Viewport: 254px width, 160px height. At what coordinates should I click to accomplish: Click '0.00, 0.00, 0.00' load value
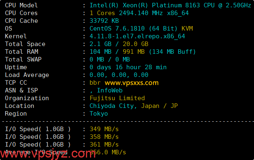pos(119,75)
